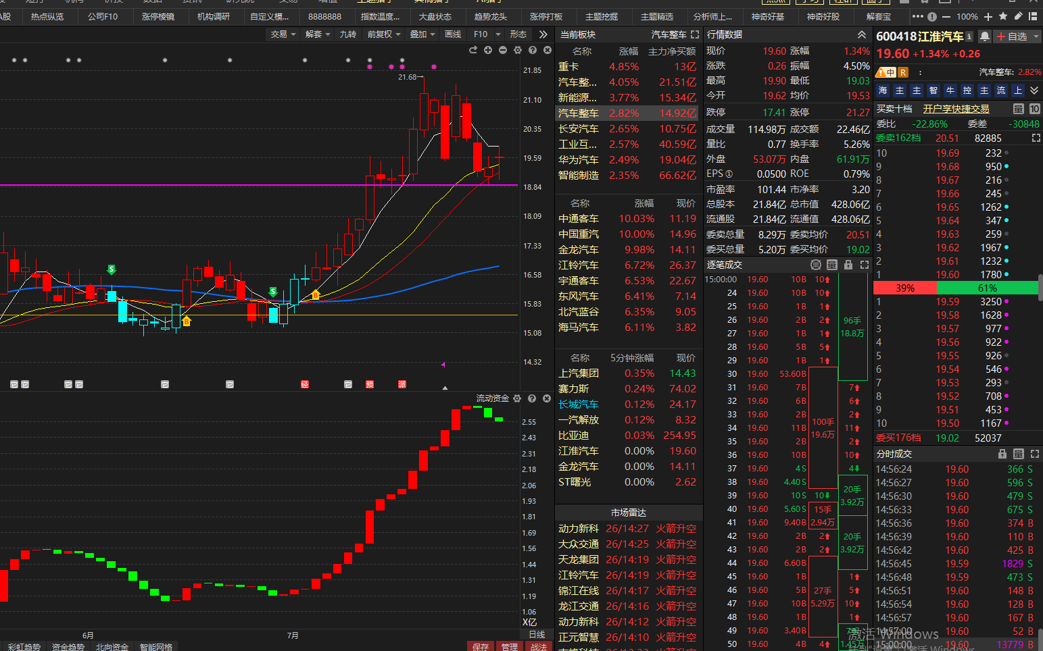
Task: Open more tabs with the three dots icon
Action: (917, 16)
